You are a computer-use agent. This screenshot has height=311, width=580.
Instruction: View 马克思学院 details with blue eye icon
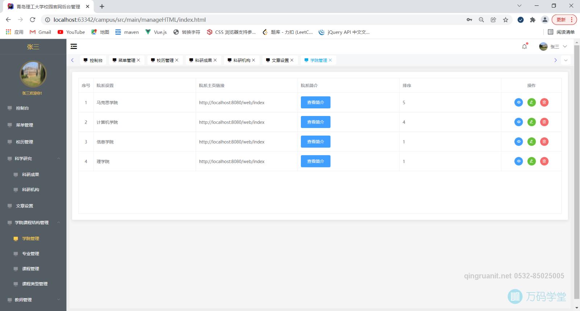[519, 103]
